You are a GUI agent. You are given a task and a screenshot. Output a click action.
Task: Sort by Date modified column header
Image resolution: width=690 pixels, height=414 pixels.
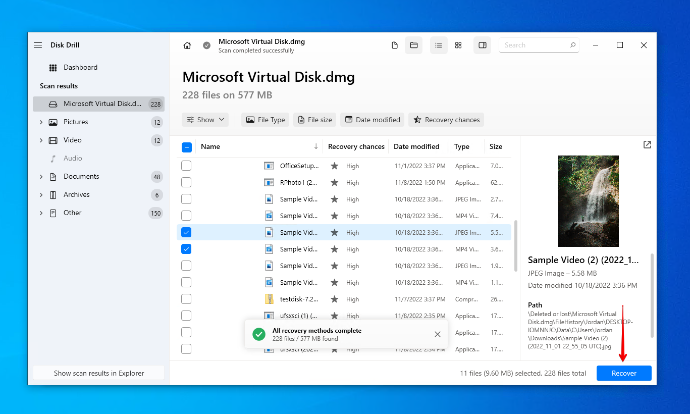416,146
